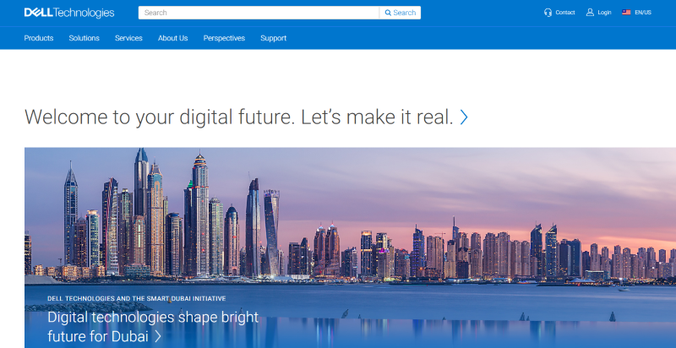Image resolution: width=676 pixels, height=348 pixels.
Task: Open 'Welcome to your digital future' headline
Action: pyautogui.click(x=239, y=117)
